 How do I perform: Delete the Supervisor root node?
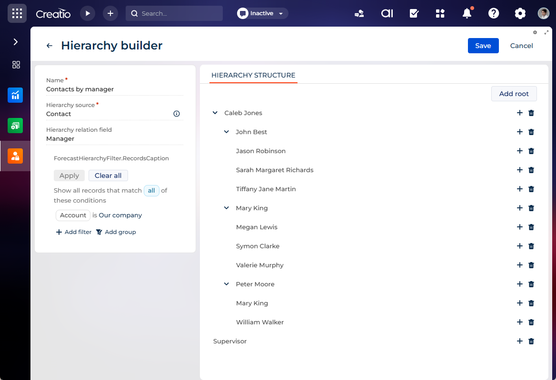(x=531, y=341)
